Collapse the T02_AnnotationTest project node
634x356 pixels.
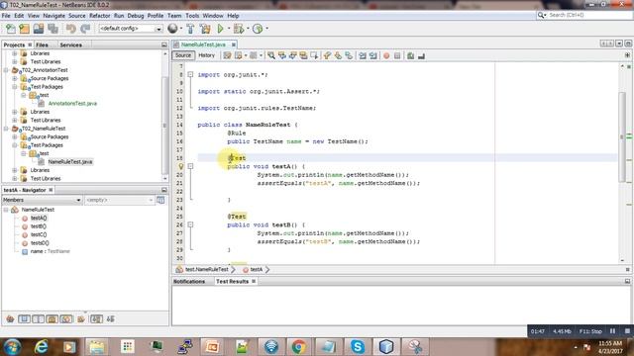pyautogui.click(x=6, y=70)
